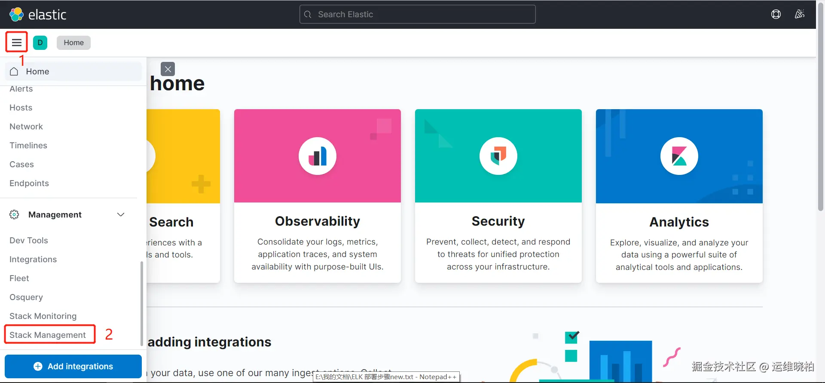Screen dimensions: 825x383
Task: Open Hosts in the sidebar
Action: 21,107
